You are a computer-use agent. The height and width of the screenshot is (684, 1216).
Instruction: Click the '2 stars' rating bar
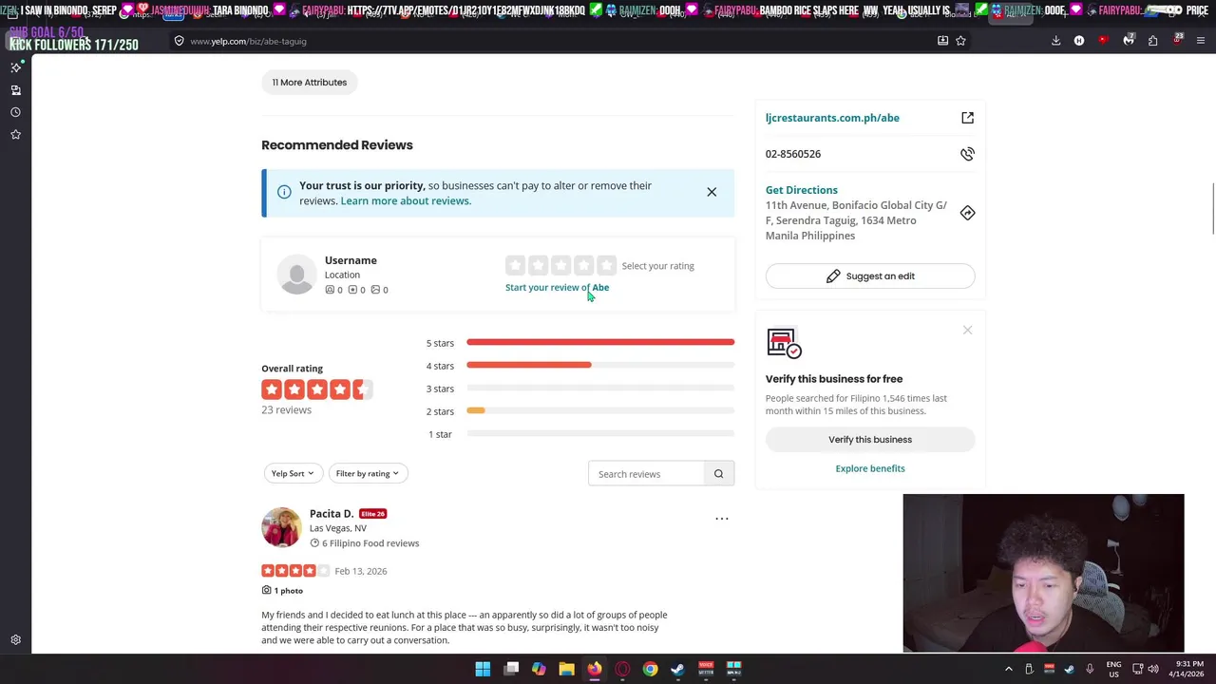coord(600,410)
